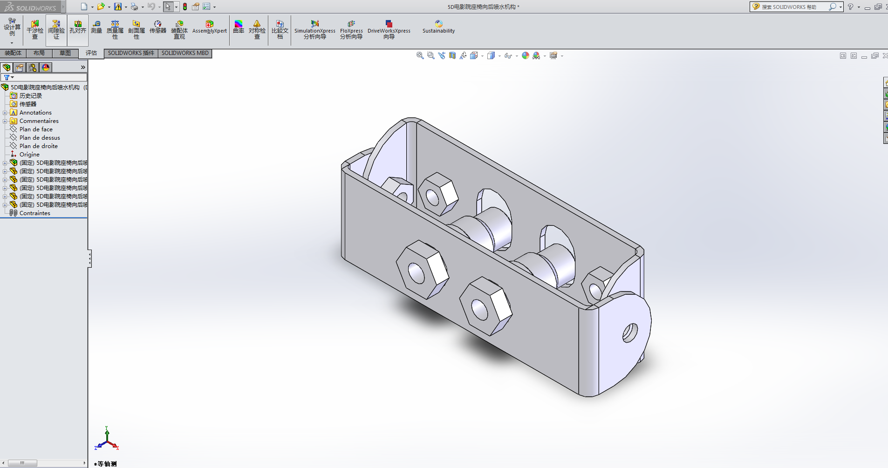This screenshot has width=888, height=468.
Task: Select the Plan de dessus plane
Action: 40,138
